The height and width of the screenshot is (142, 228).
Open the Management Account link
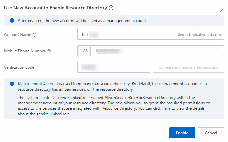pyautogui.click(x=38, y=83)
